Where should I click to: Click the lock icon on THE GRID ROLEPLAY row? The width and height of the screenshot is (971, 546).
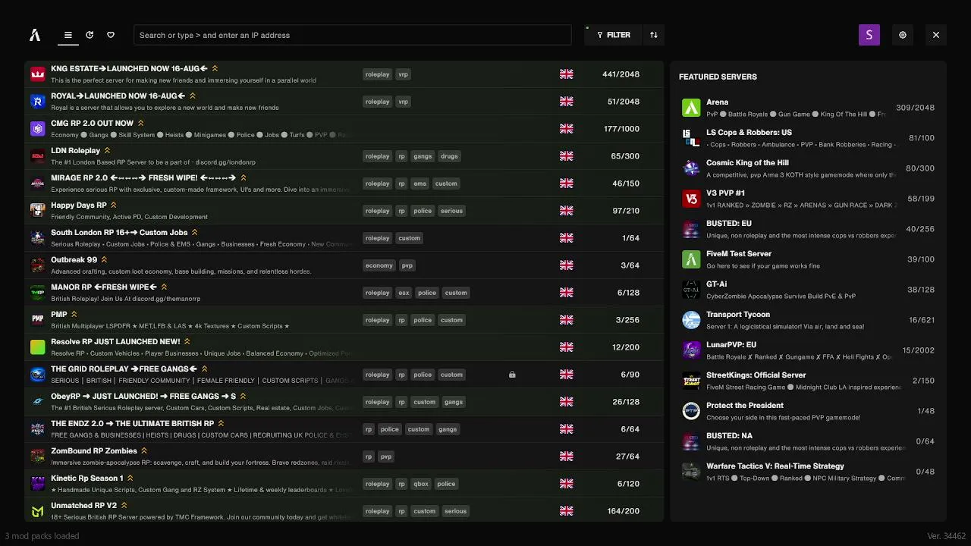point(512,375)
